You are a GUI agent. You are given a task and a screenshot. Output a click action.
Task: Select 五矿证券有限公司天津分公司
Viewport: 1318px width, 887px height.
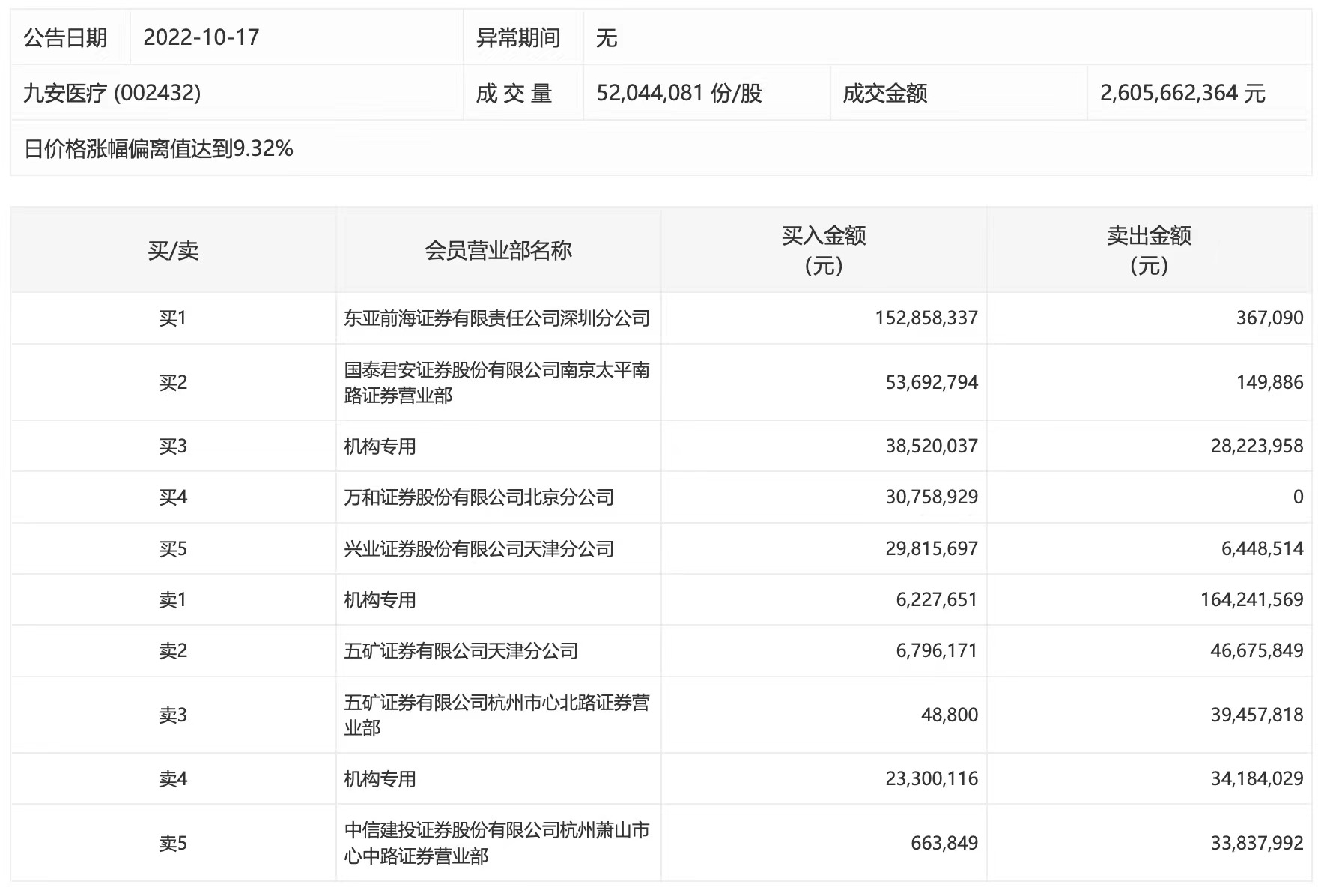[461, 650]
